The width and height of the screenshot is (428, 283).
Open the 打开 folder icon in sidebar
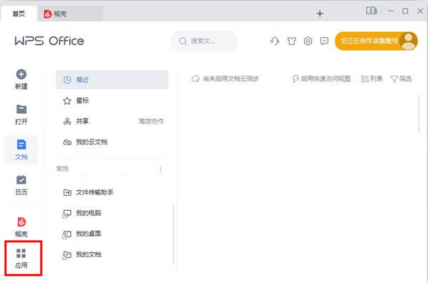coord(21,109)
